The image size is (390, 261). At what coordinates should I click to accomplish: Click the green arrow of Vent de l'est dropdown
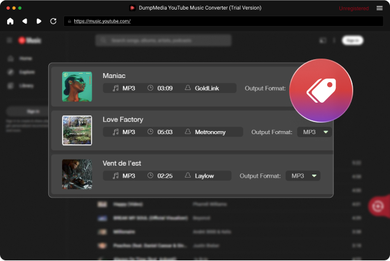pos(314,176)
